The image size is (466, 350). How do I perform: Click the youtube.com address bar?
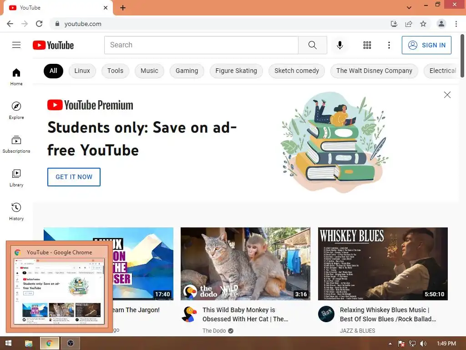[x=220, y=24]
